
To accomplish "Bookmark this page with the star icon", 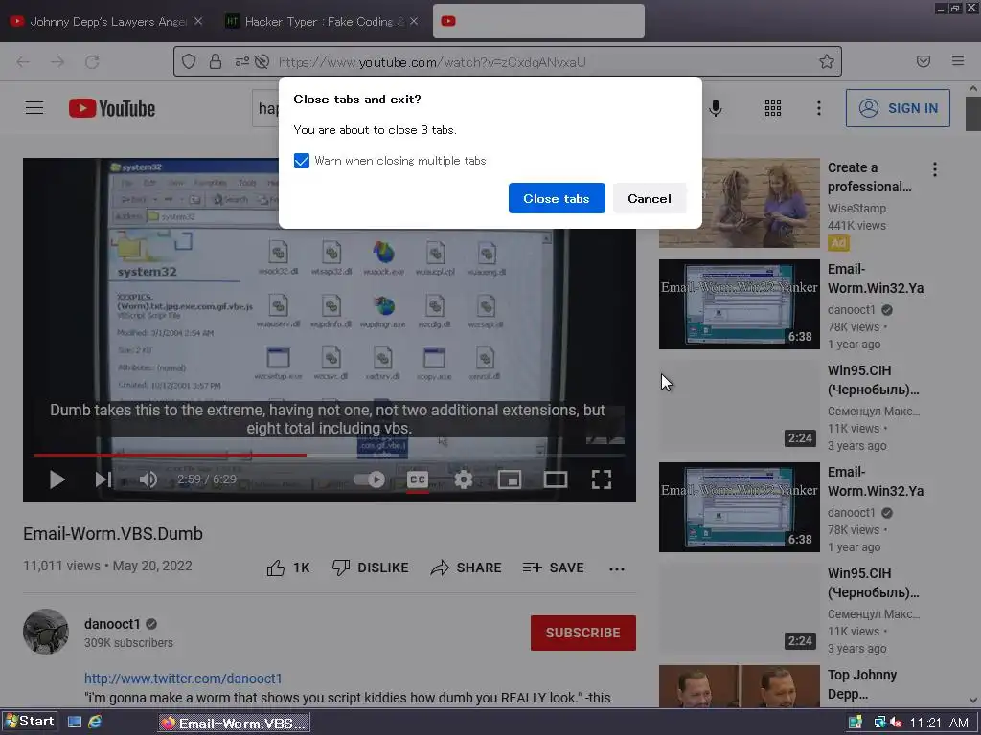I will [827, 61].
